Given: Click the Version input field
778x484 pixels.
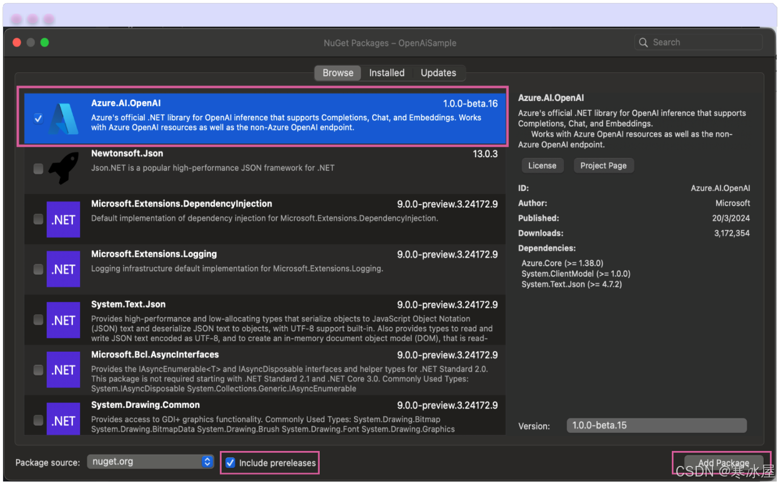Looking at the screenshot, I should (656, 425).
